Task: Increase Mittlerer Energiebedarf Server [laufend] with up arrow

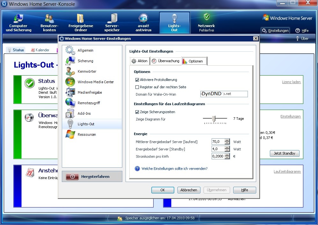Action: click(x=227, y=140)
